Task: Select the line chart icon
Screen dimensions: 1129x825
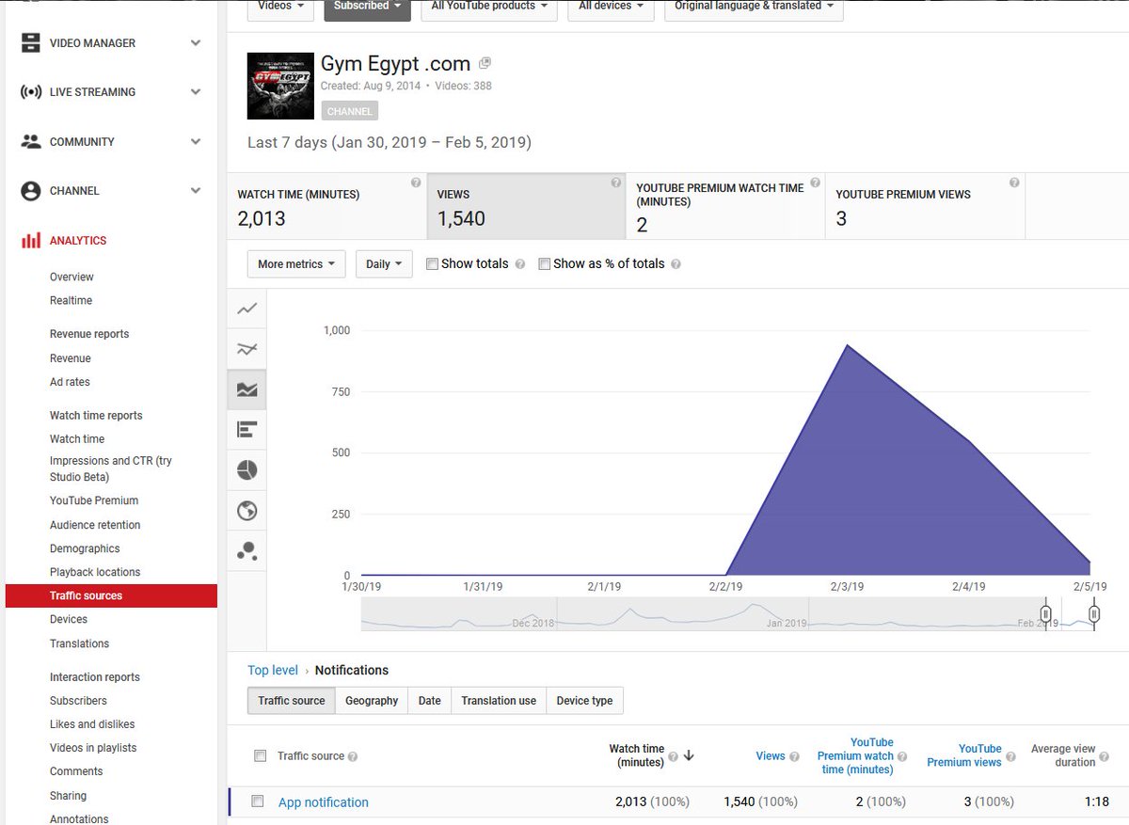Action: (x=246, y=309)
